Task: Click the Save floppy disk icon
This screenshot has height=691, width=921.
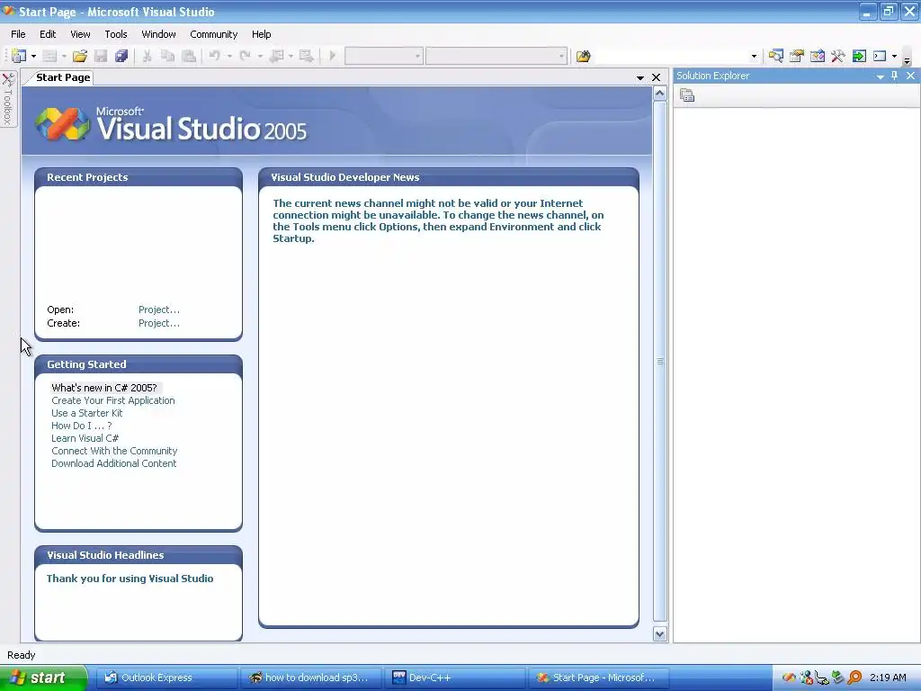Action: click(x=101, y=56)
